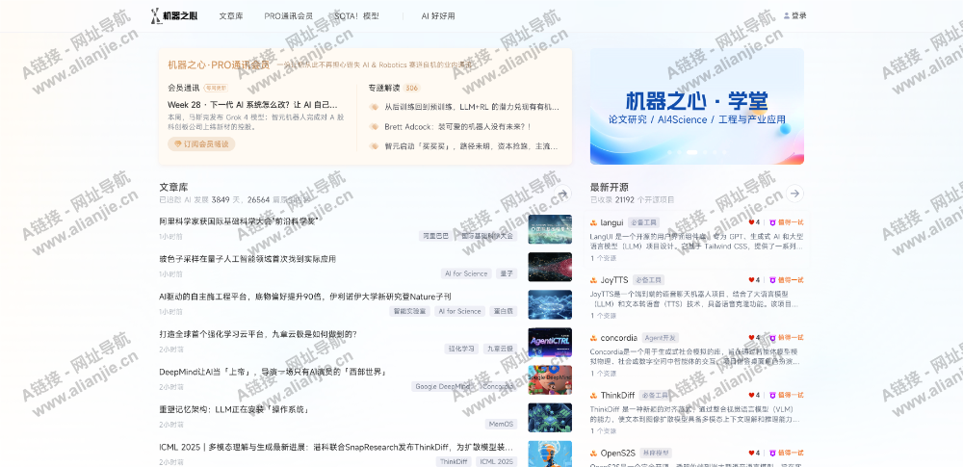Click the Google DeepMind tag
Image resolution: width=963 pixels, height=467 pixels.
coord(442,386)
